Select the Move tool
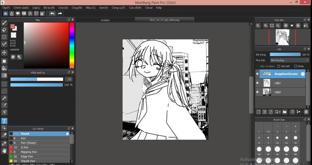Image resolution: width=312 pixels, height=165 pixels. point(4,52)
